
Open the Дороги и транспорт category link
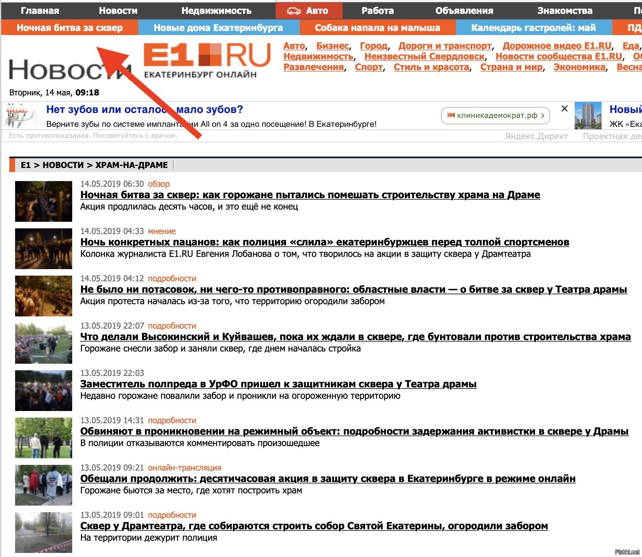click(445, 46)
